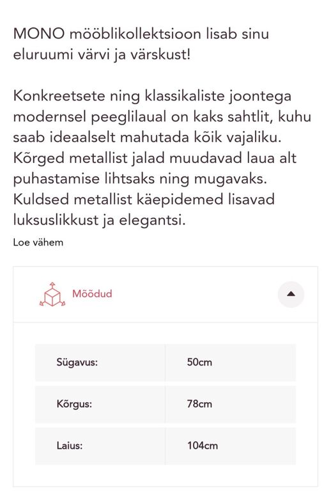Click the puhastamise lihtsaks ning mugavaks line
Screen dimensions: 331x491
point(140,179)
